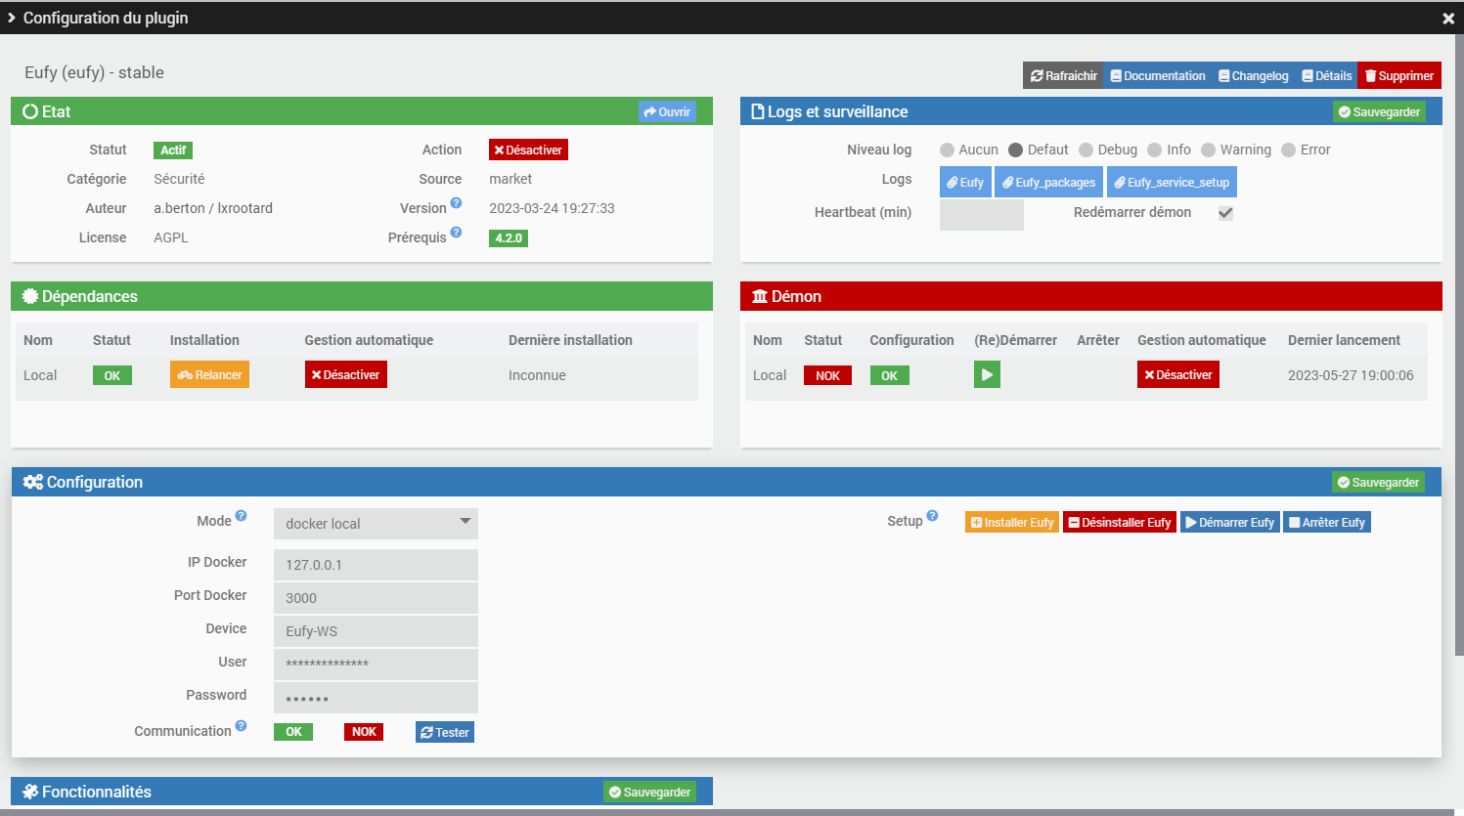Save Logs et surveillance settings
1464x816 pixels.
pyautogui.click(x=1379, y=111)
